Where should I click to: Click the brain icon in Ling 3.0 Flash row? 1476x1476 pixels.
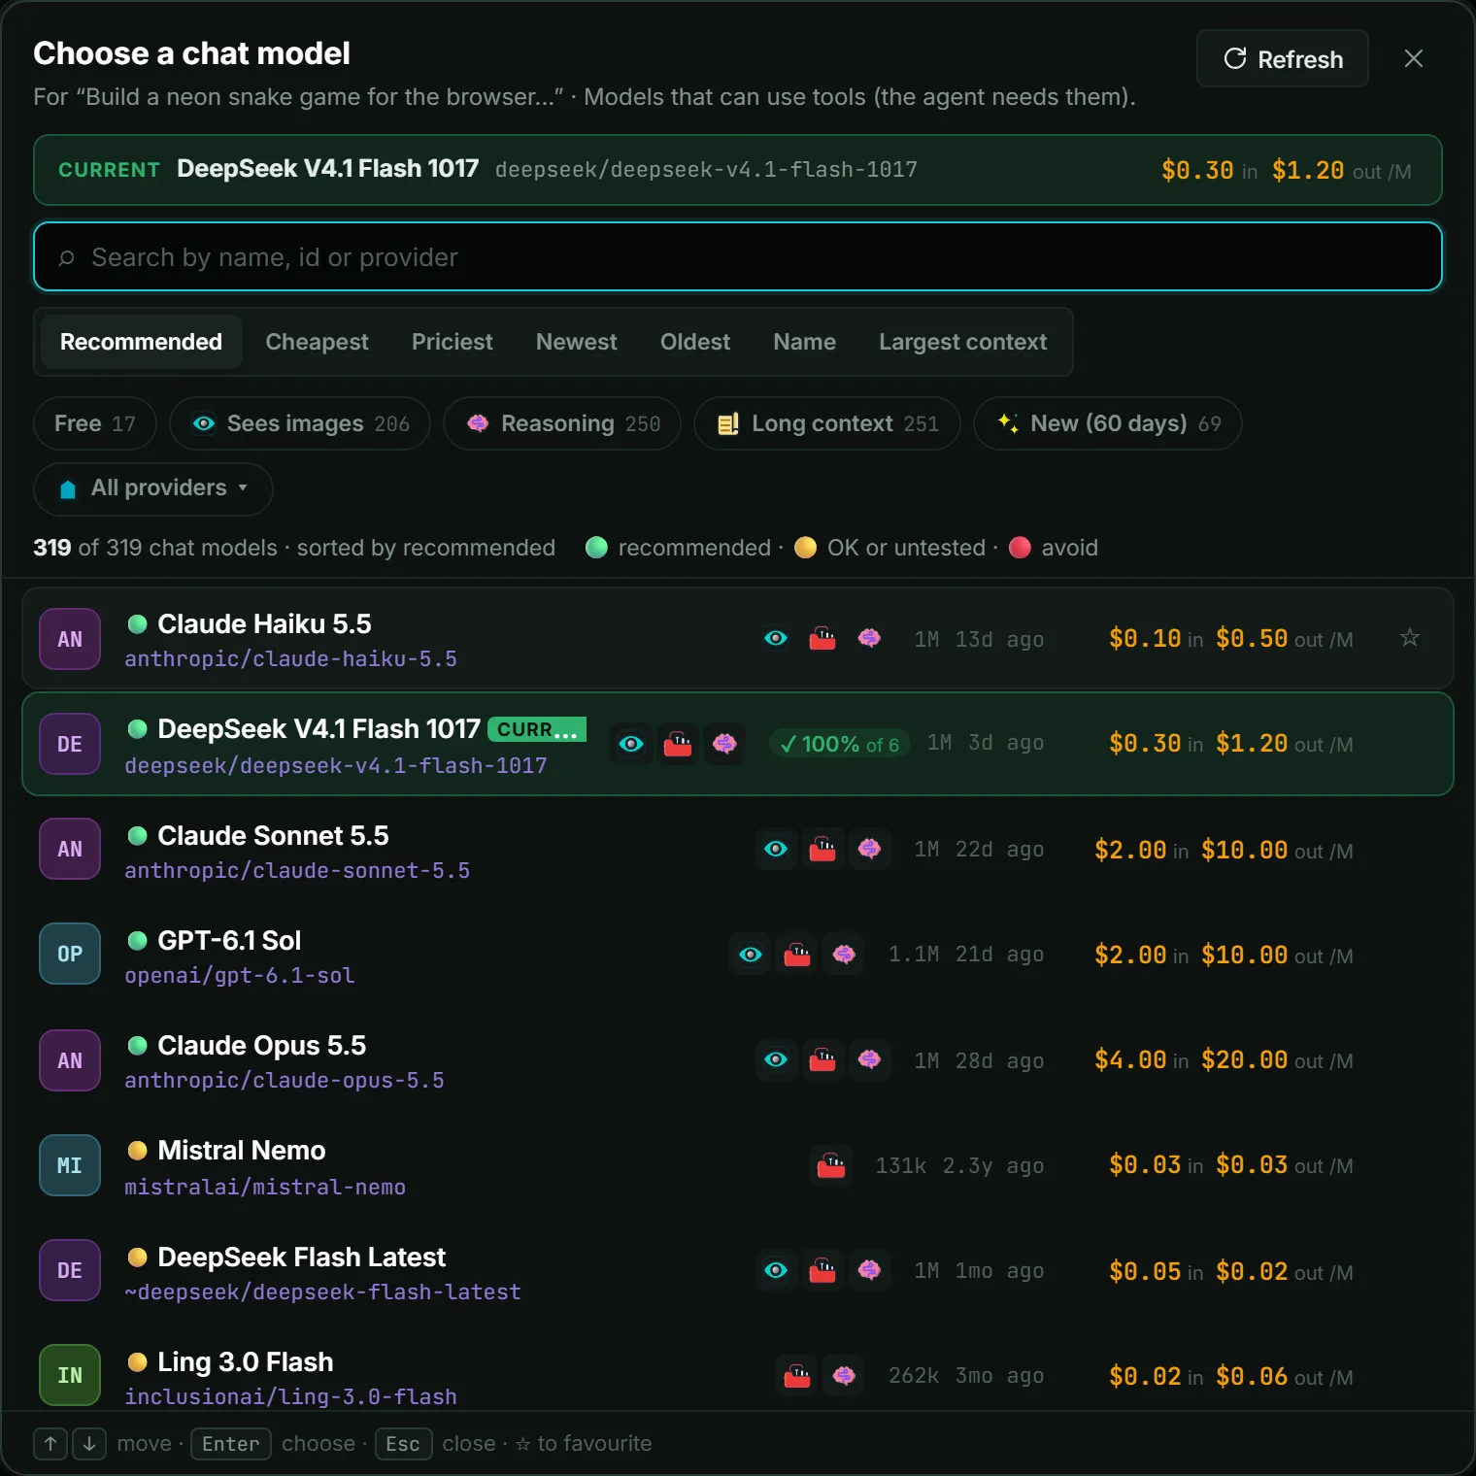coord(844,1375)
